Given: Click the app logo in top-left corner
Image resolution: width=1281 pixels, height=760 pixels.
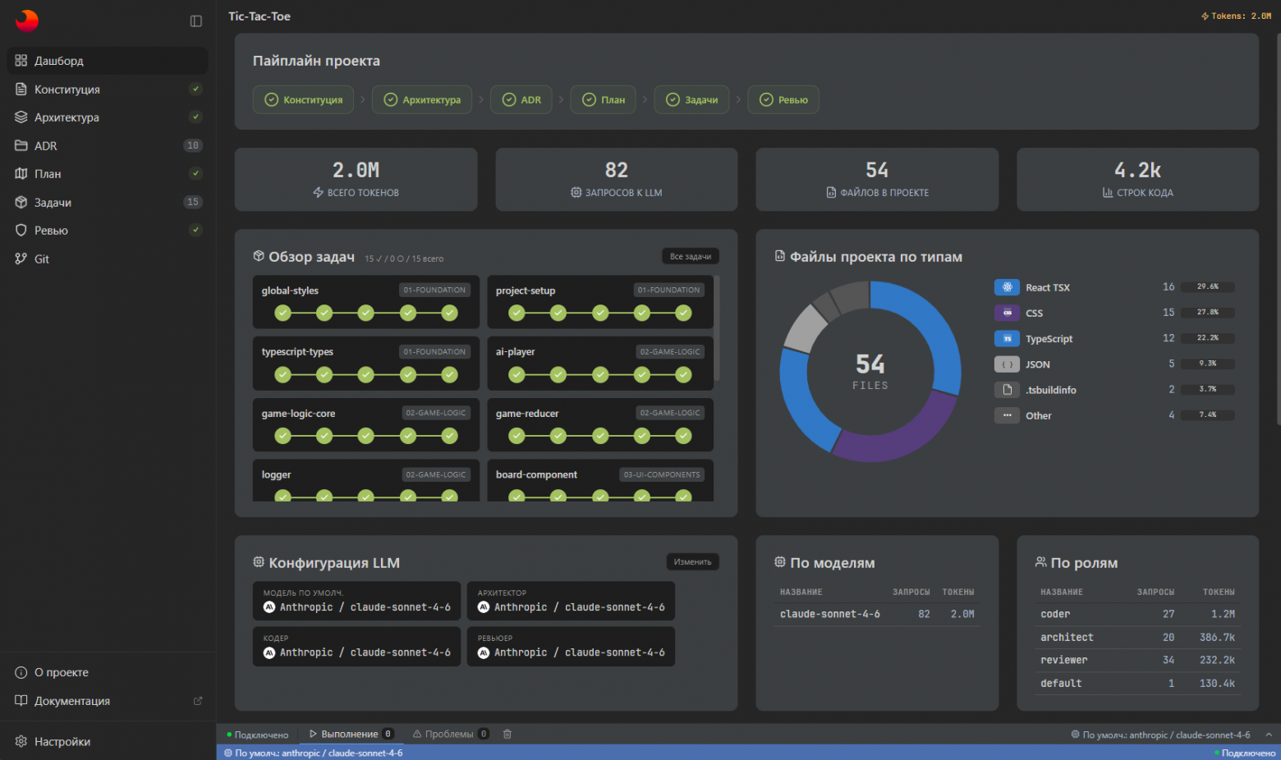Looking at the screenshot, I should tap(27, 21).
